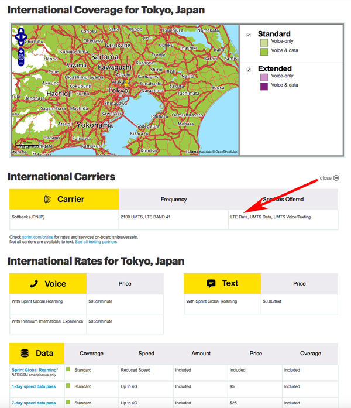The width and height of the screenshot is (351, 408).
Task: Click the speech bubble icon in Text header
Action: (211, 283)
